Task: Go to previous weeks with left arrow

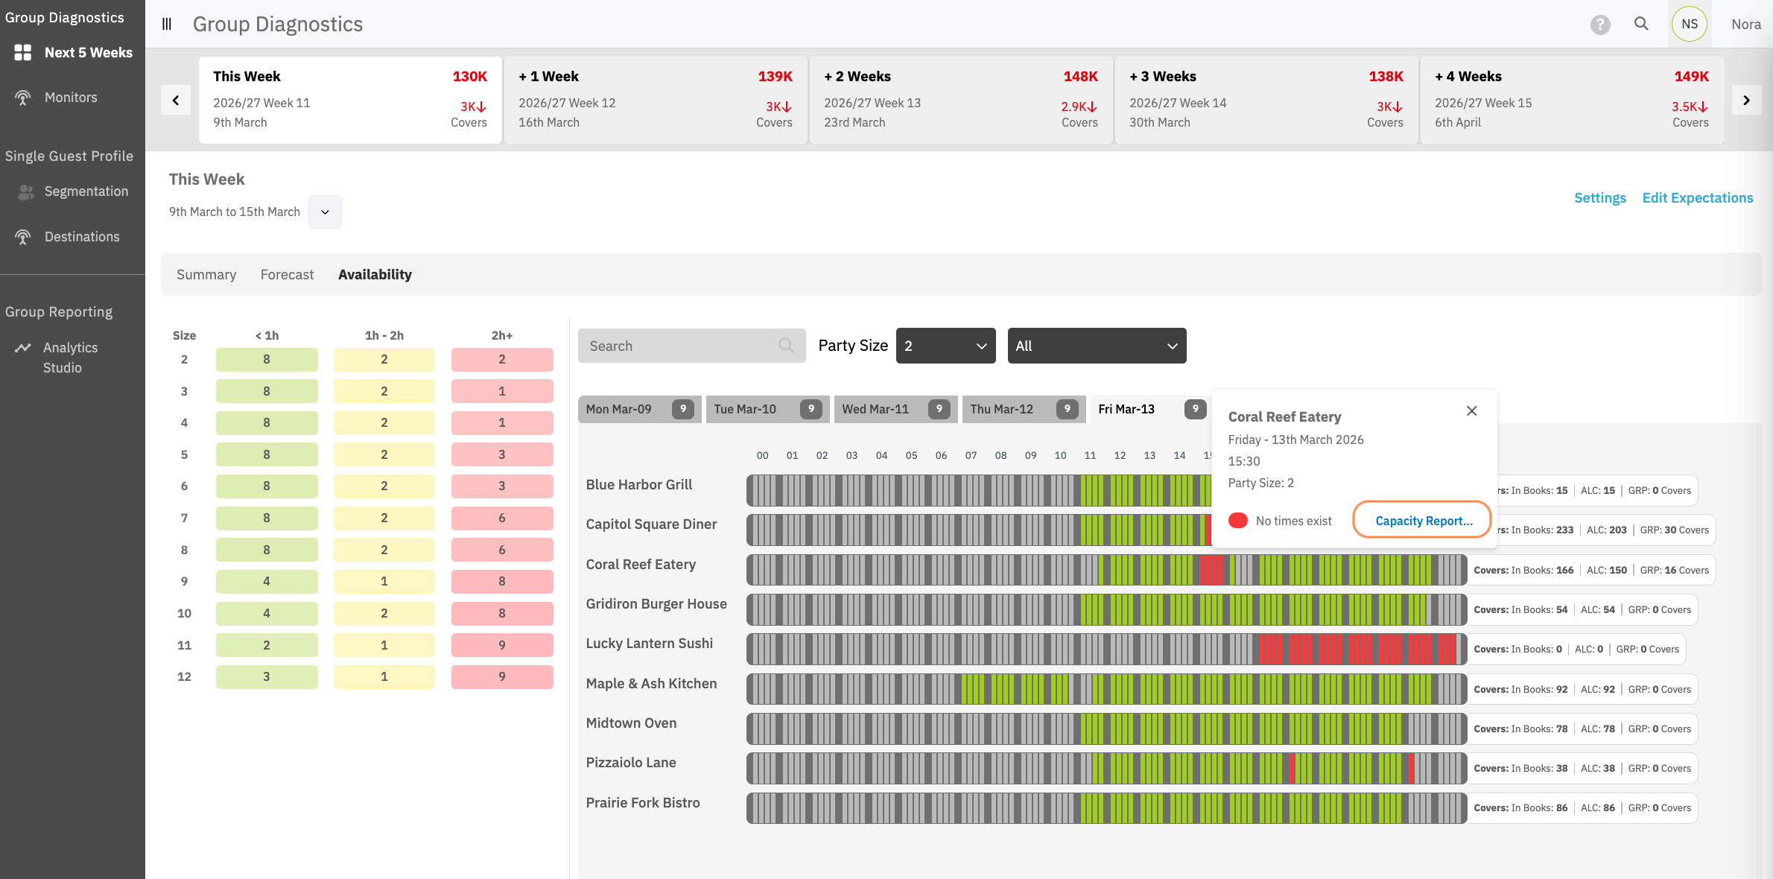Action: tap(176, 100)
